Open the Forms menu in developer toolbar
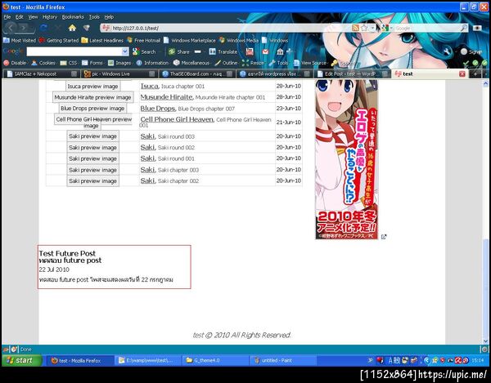Viewport: 491px width, 383px height. click(x=92, y=63)
